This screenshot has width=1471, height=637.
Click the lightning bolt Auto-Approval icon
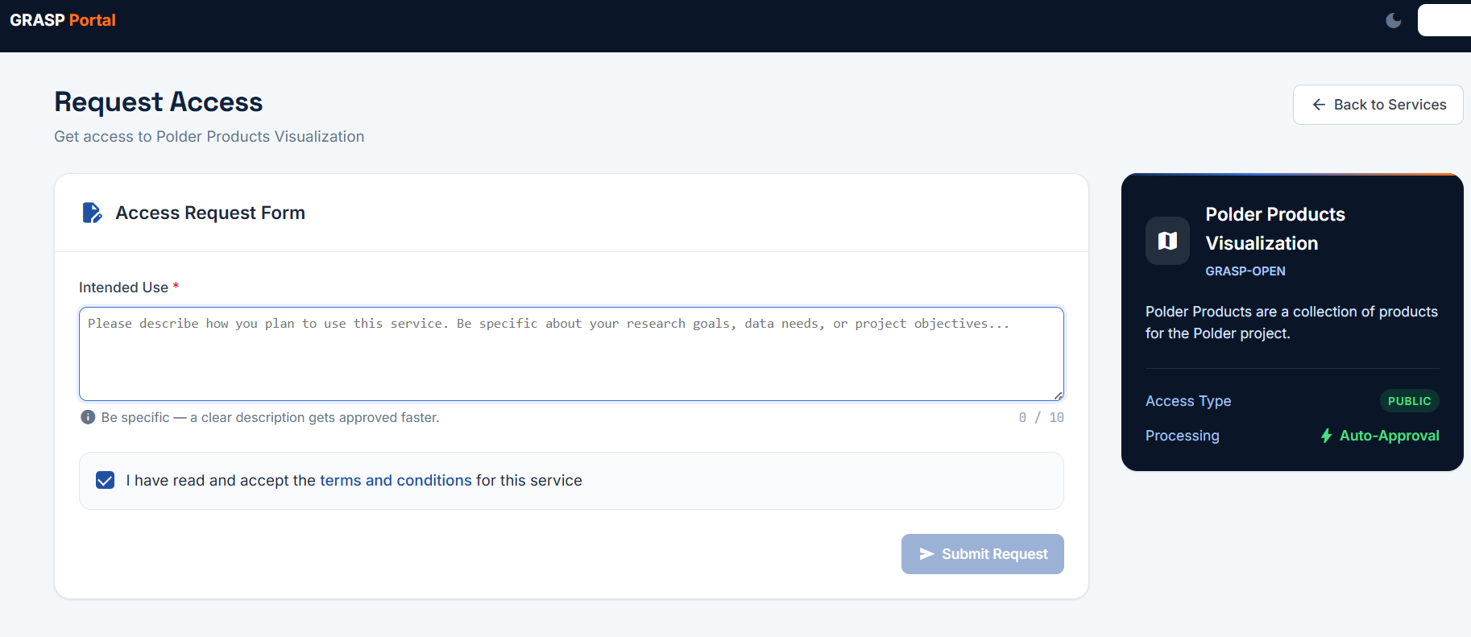tap(1326, 436)
